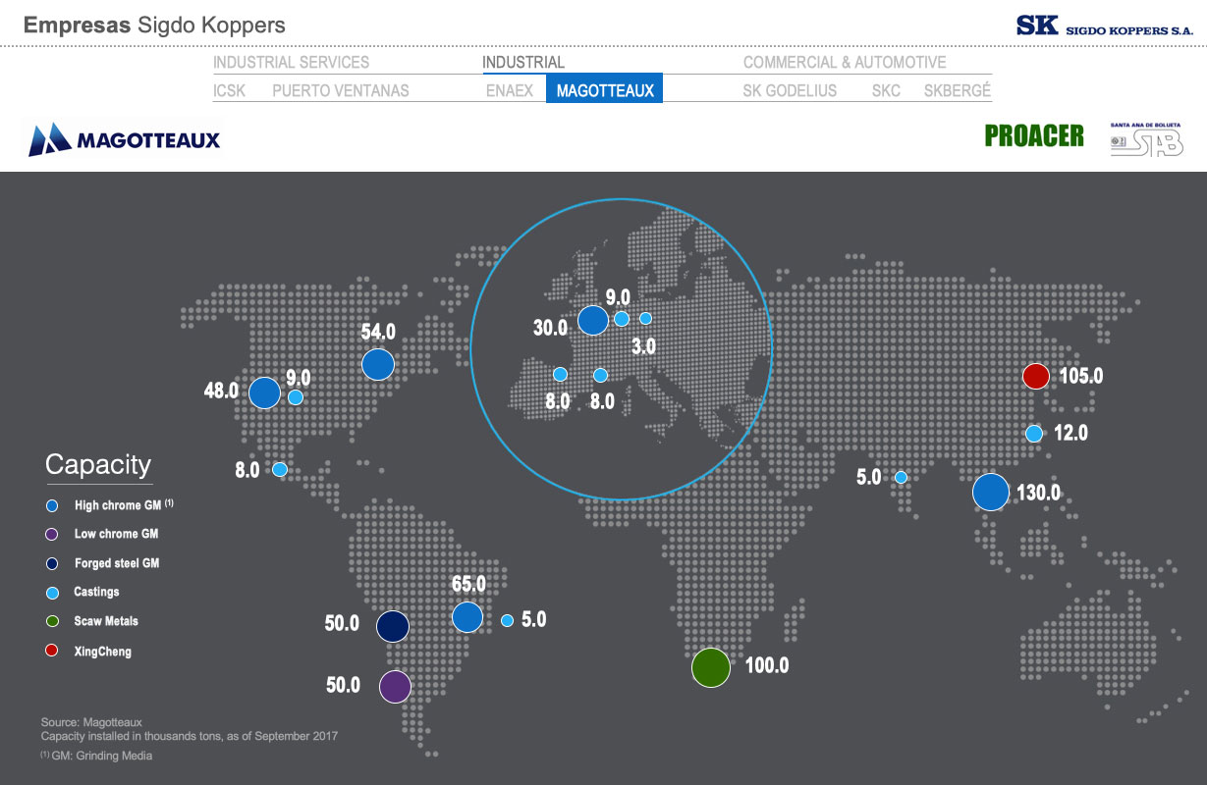
Task: Click the SK Sigdo Koppers S.A. logo
Action: point(1105,26)
